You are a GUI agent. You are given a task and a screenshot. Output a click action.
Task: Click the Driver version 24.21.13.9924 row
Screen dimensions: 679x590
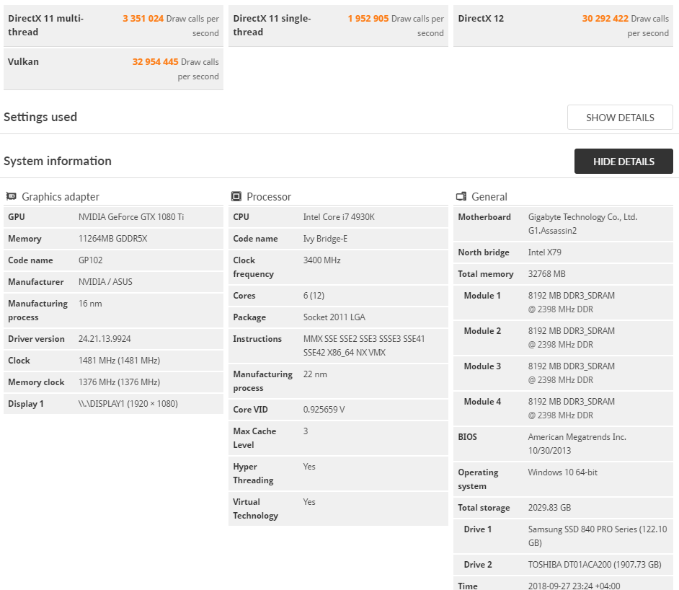pyautogui.click(x=113, y=339)
